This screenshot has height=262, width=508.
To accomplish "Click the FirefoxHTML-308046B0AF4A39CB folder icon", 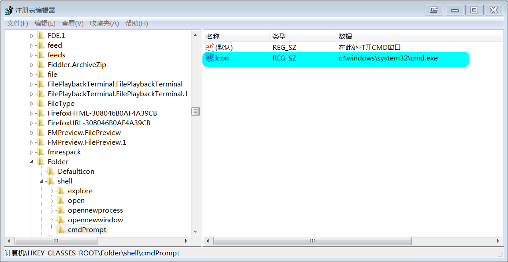I will coord(41,113).
